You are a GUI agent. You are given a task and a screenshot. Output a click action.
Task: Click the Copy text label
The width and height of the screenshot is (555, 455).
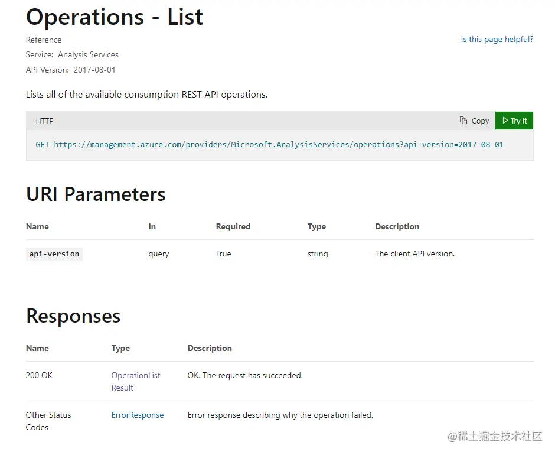pyautogui.click(x=480, y=121)
